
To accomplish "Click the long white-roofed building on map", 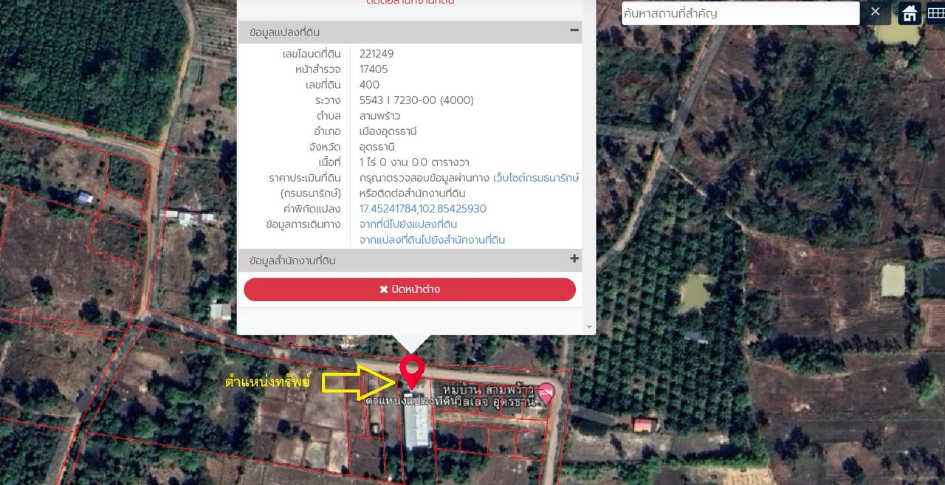I will pyautogui.click(x=417, y=423).
